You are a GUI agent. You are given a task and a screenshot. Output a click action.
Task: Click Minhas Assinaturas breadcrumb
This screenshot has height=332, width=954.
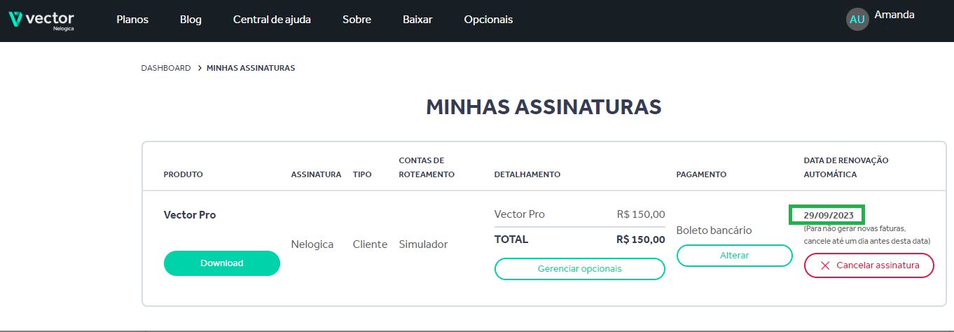(251, 68)
